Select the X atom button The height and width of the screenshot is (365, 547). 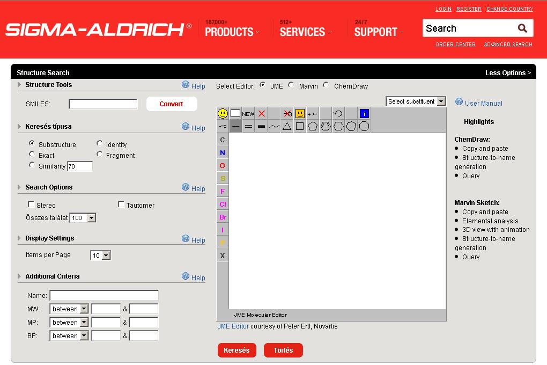point(223,255)
